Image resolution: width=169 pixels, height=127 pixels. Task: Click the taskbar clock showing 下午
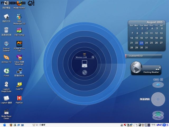pyautogui.click(x=154, y=125)
